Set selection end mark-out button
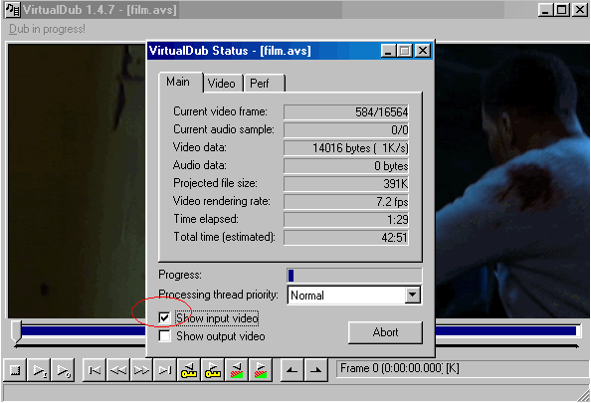 pyautogui.click(x=315, y=370)
